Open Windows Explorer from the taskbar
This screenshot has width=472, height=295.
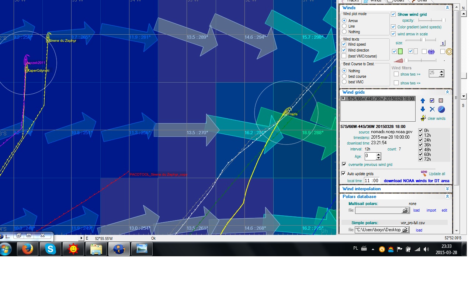tap(96, 249)
